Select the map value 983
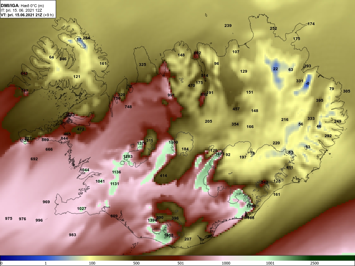The image size is (355, 266). click(x=72, y=235)
